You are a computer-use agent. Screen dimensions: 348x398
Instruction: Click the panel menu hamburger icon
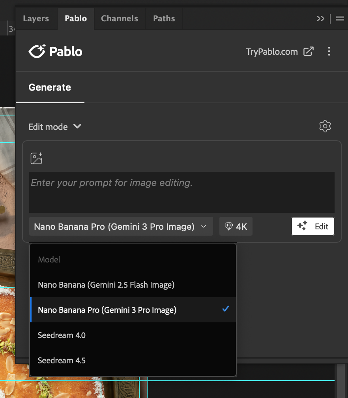pos(340,18)
